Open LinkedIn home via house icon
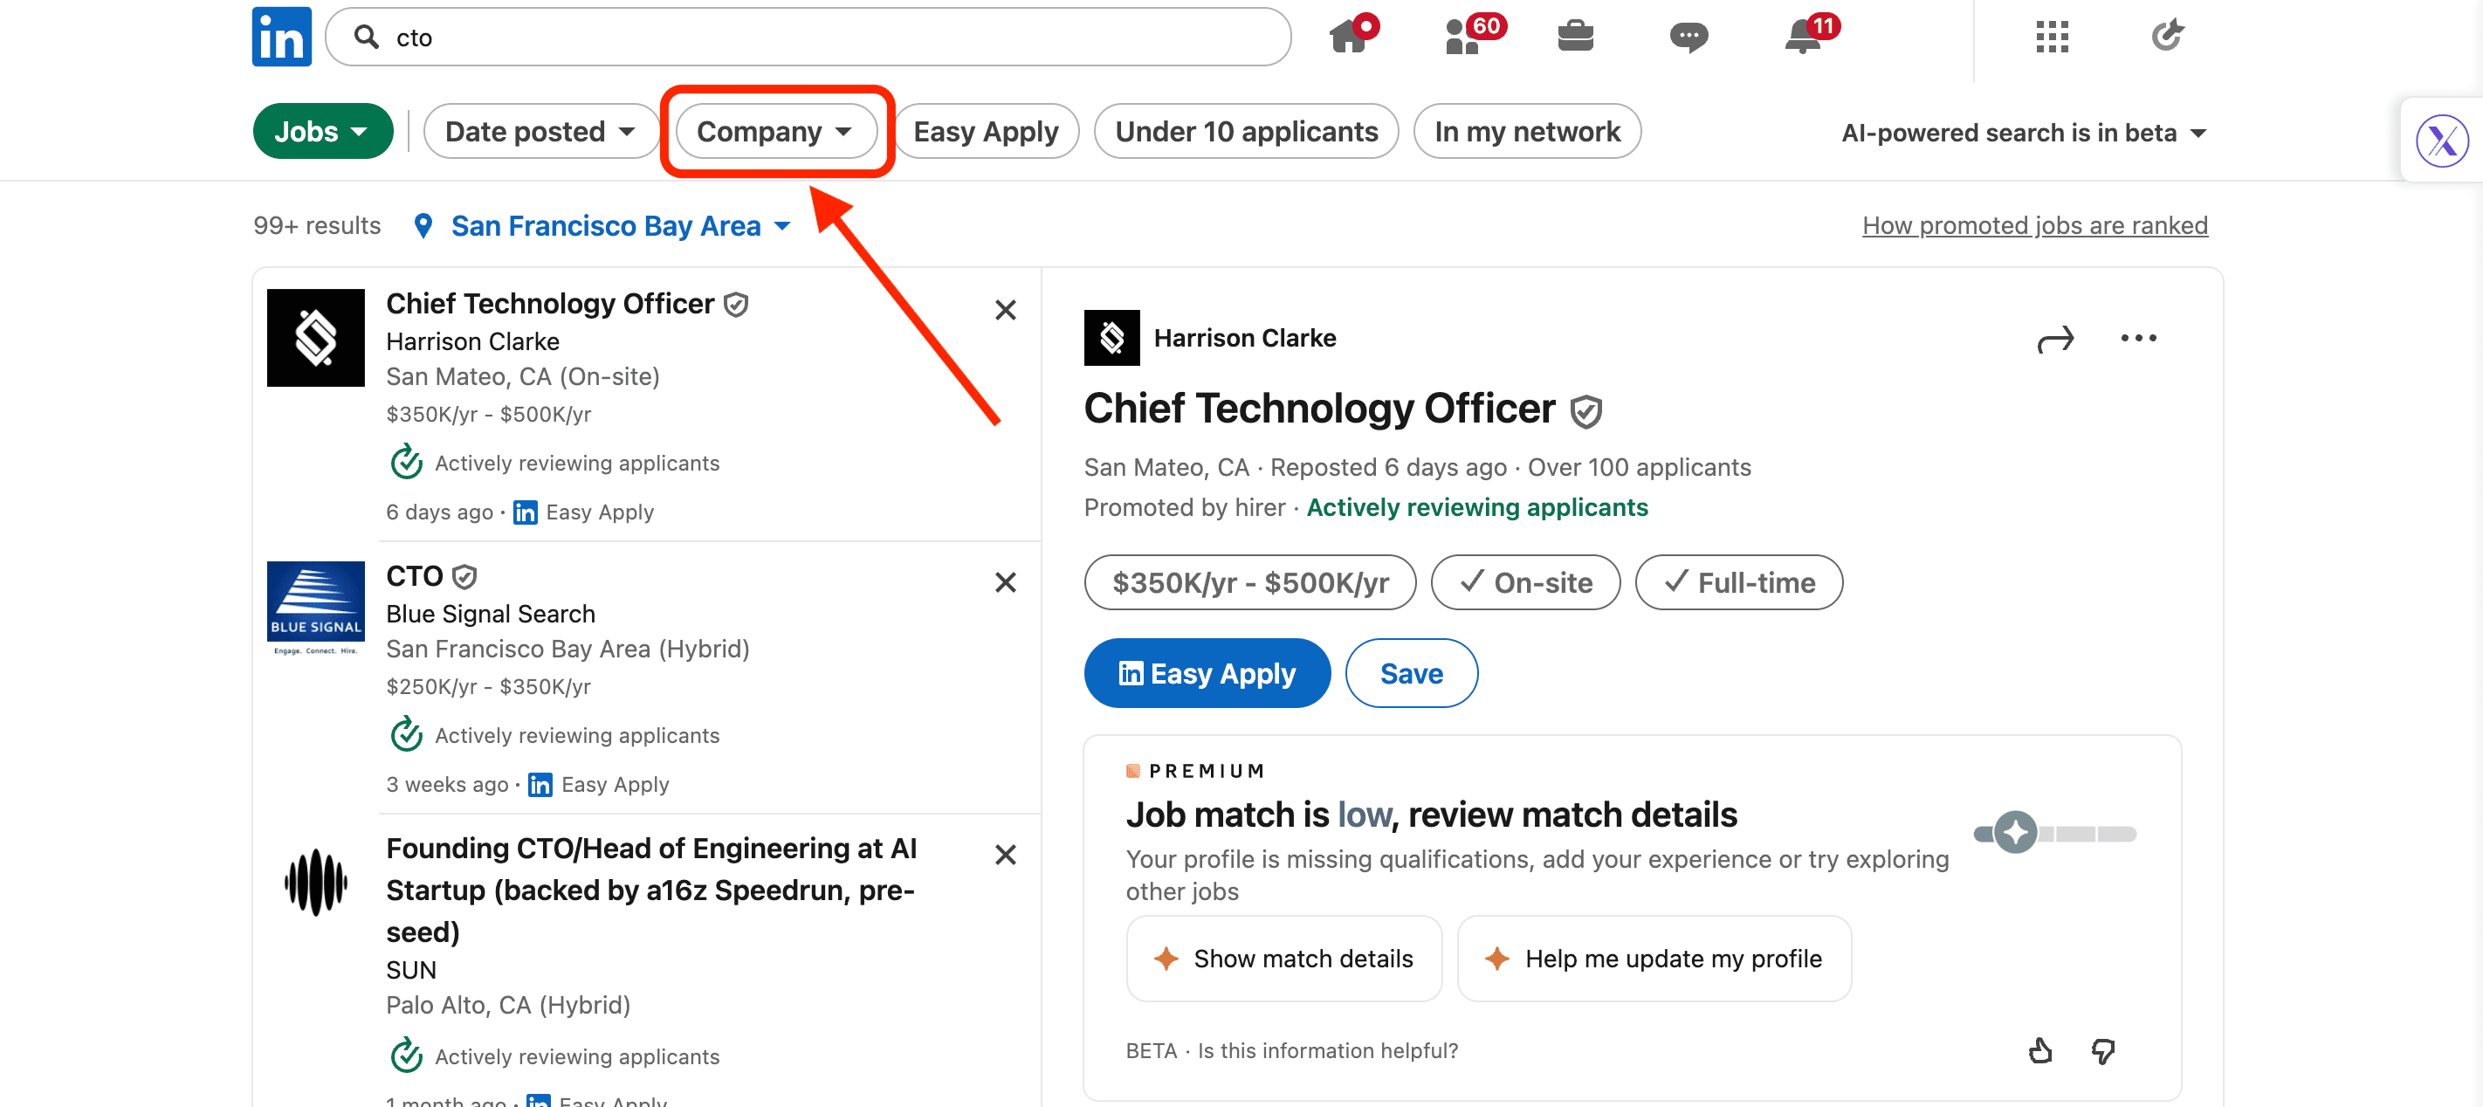2483x1107 pixels. click(x=1349, y=37)
